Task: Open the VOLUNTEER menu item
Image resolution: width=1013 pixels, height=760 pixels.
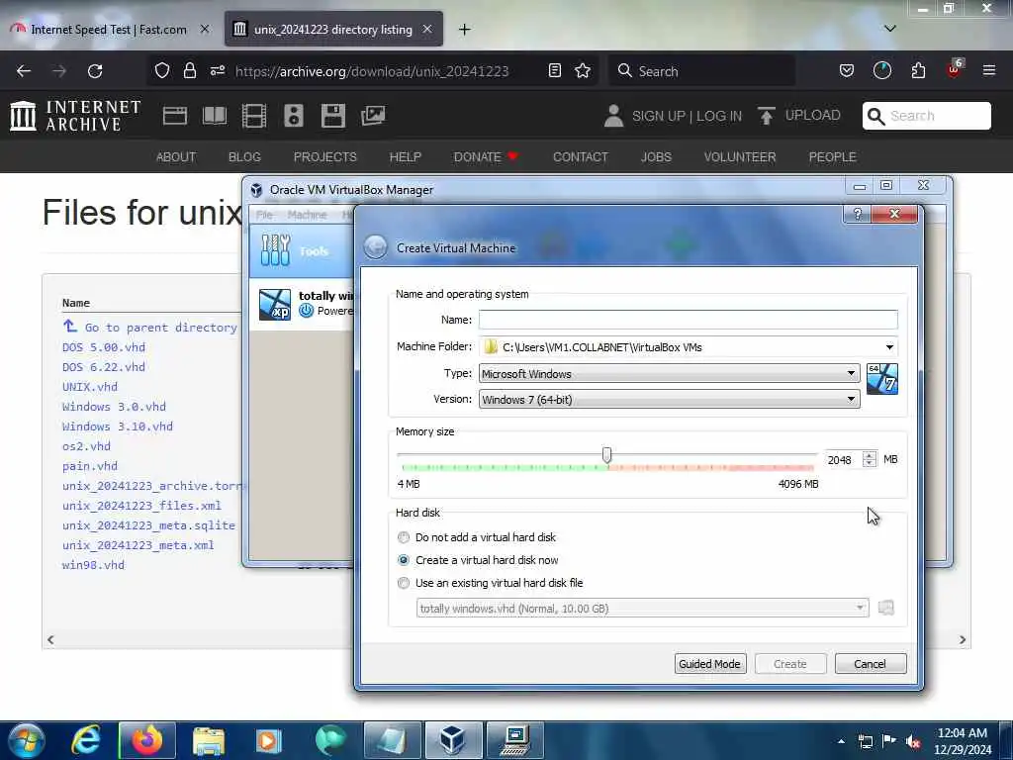Action: click(740, 157)
